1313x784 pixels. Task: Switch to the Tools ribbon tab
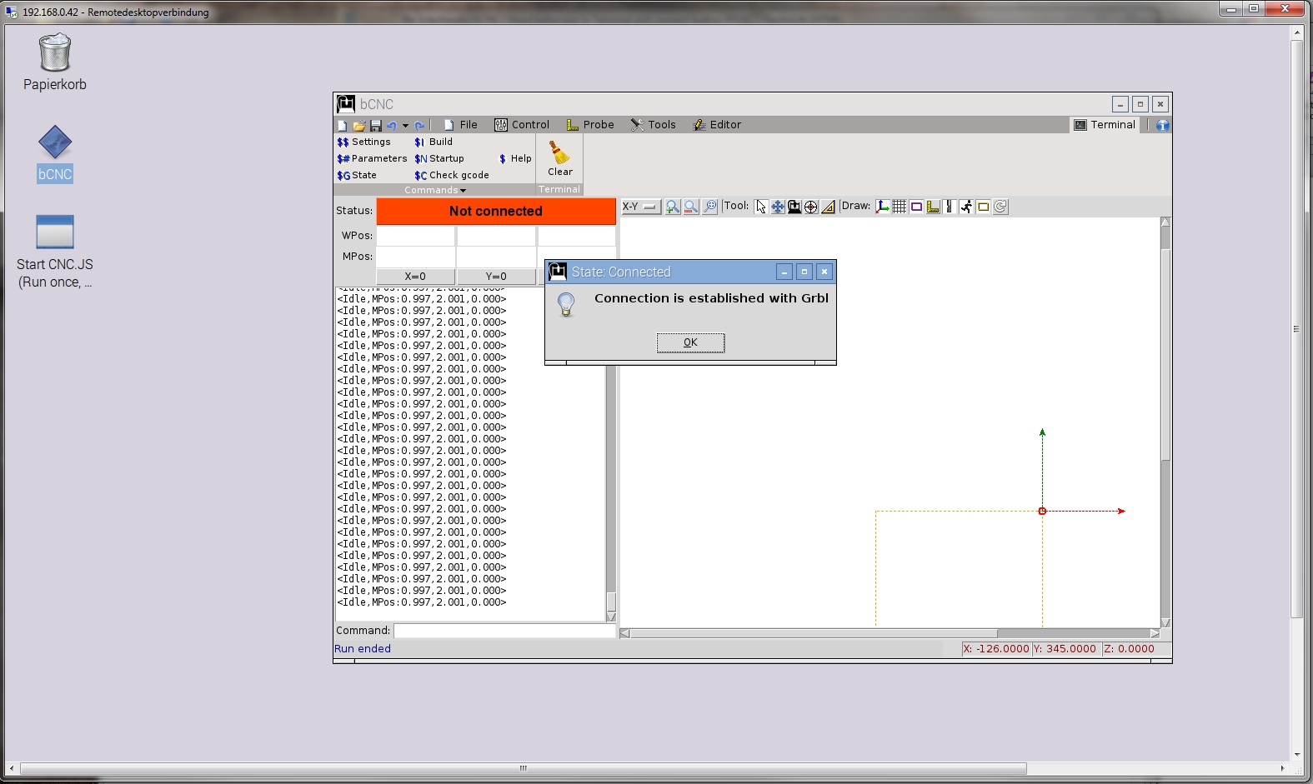[654, 125]
